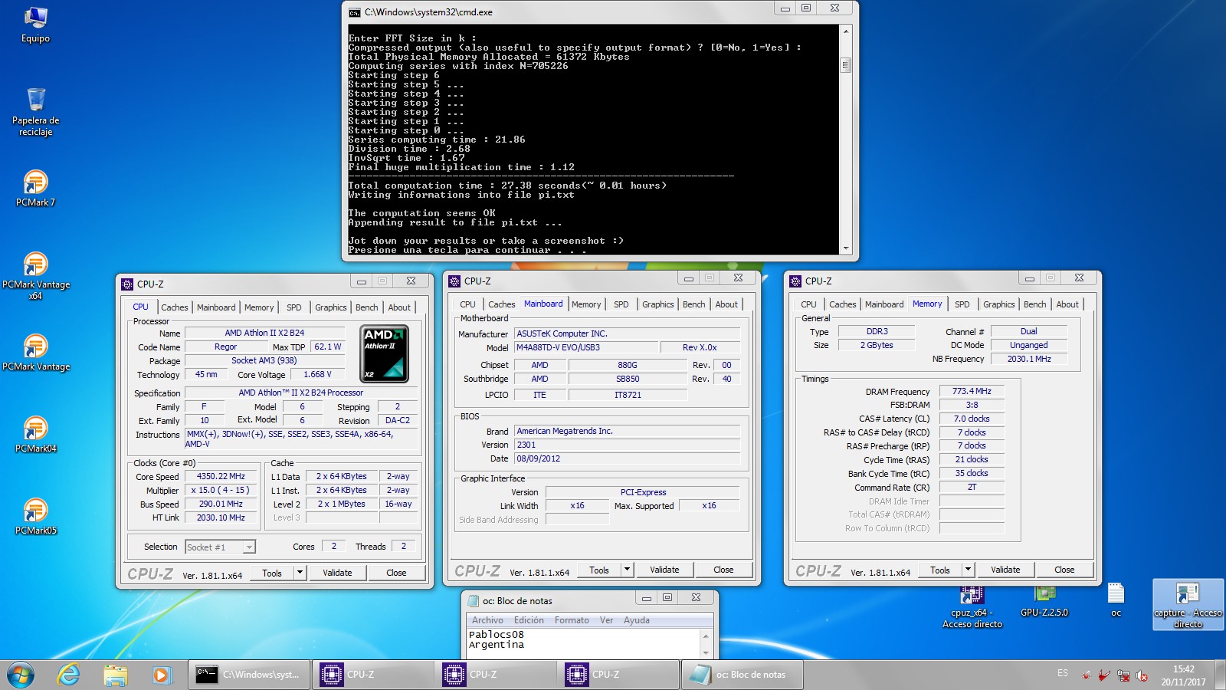This screenshot has height=690, width=1226.
Task: Open Socket #1 selection dropdown
Action: click(x=249, y=547)
